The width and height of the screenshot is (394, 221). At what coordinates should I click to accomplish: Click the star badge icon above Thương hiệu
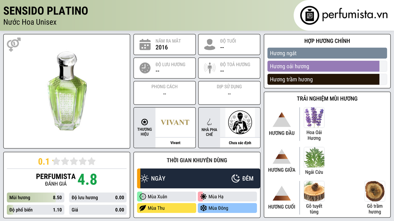(145, 122)
